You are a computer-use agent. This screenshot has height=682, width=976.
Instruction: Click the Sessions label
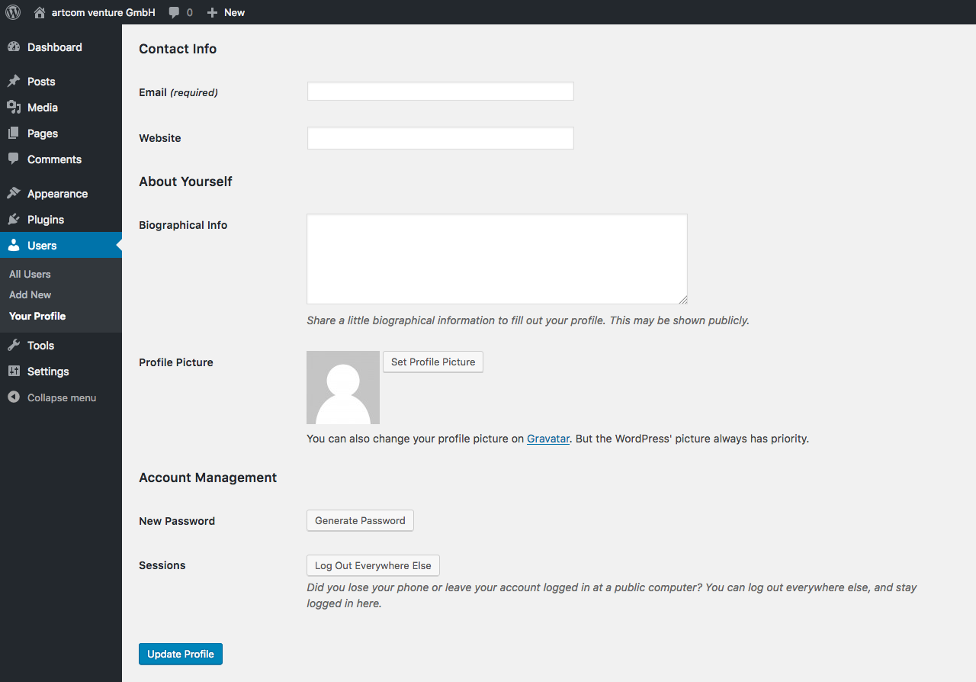pos(162,565)
